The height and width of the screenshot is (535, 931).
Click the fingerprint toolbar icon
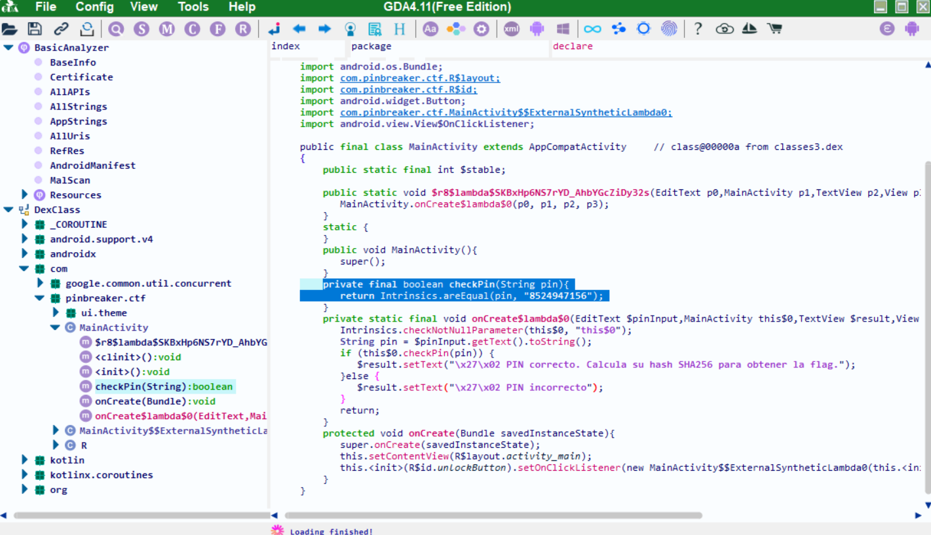point(669,29)
